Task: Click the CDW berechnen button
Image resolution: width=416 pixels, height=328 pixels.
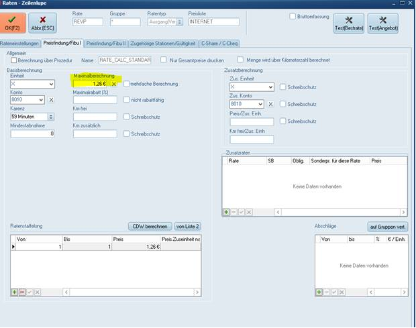Action: [148, 226]
